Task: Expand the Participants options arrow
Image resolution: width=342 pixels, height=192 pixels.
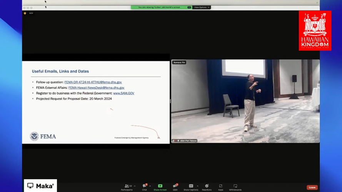Action: point(135,186)
